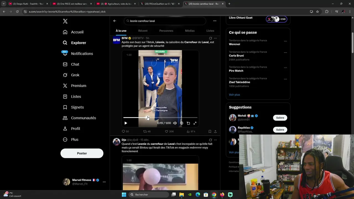Bookmark this page with star icon
Viewport: 354px width, 199px height.
point(317,12)
